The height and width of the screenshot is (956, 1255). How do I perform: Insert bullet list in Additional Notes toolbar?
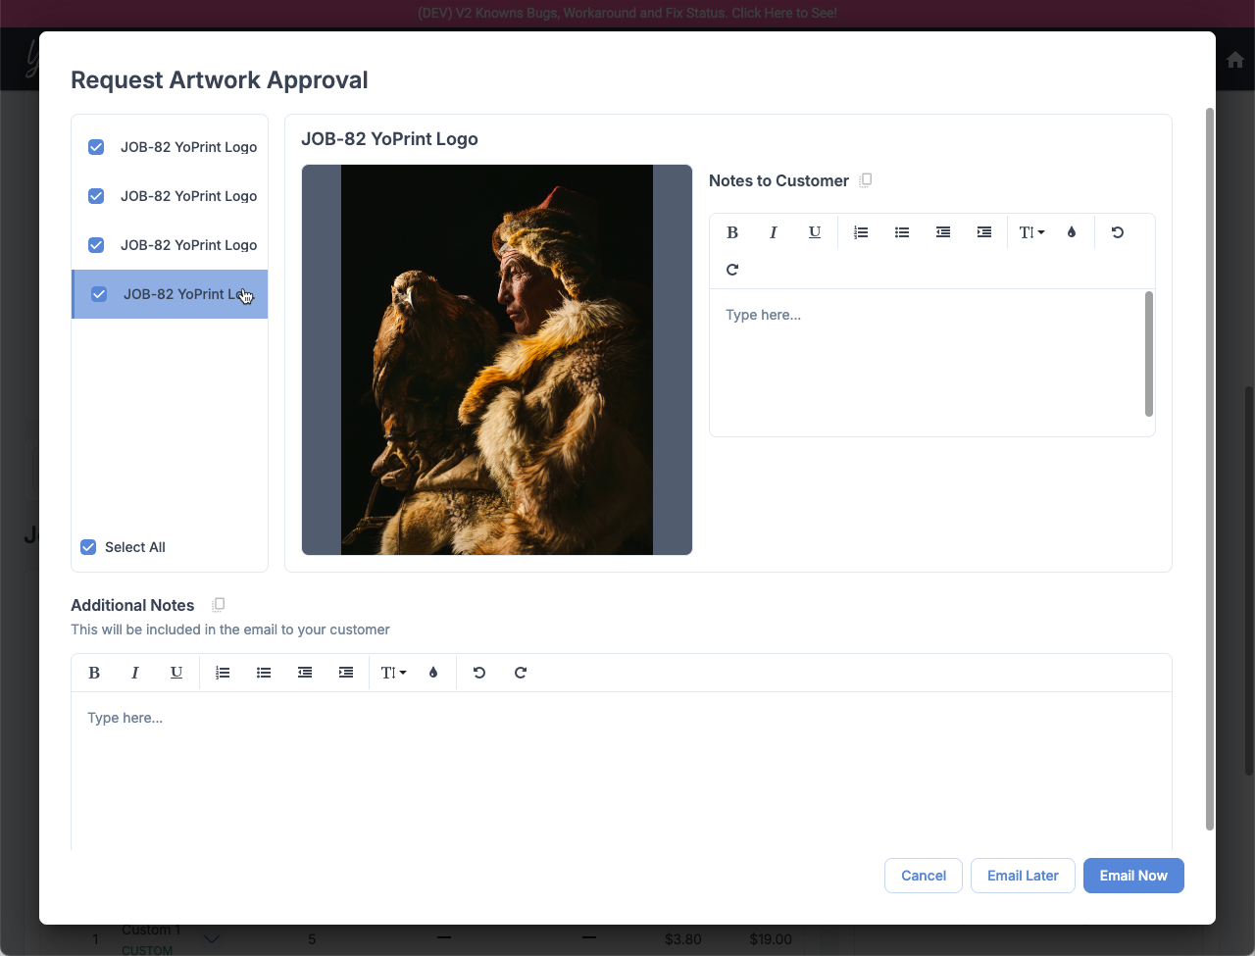264,673
